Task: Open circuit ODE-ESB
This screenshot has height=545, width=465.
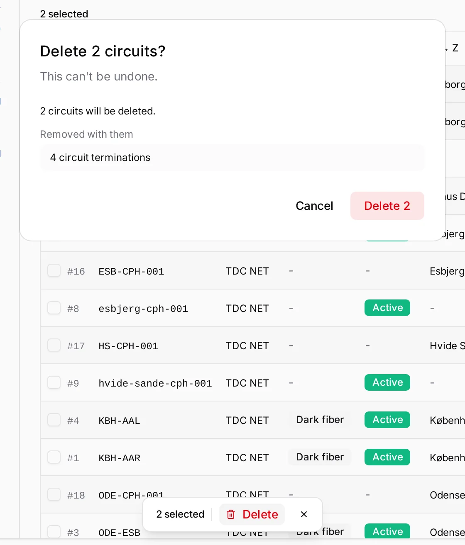Action: 120,533
